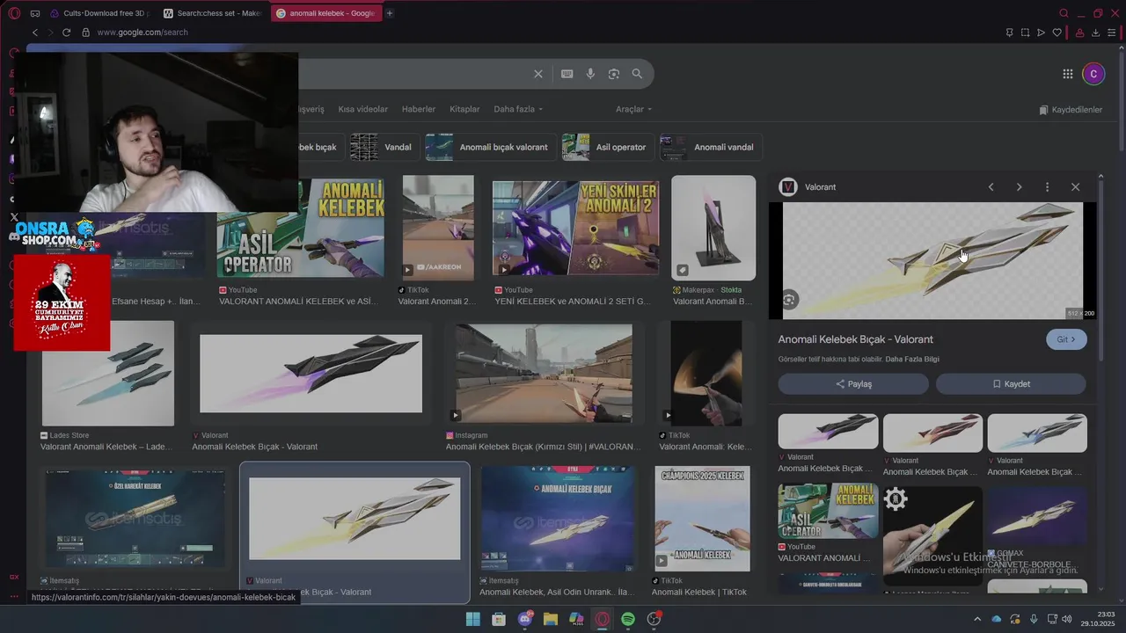The height and width of the screenshot is (633, 1126).
Task: Switch to Cults Download free 3D tab
Action: (x=99, y=13)
